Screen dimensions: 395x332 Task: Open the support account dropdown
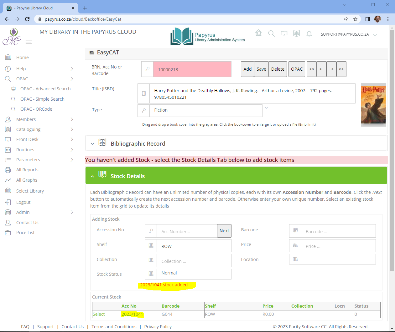click(375, 35)
